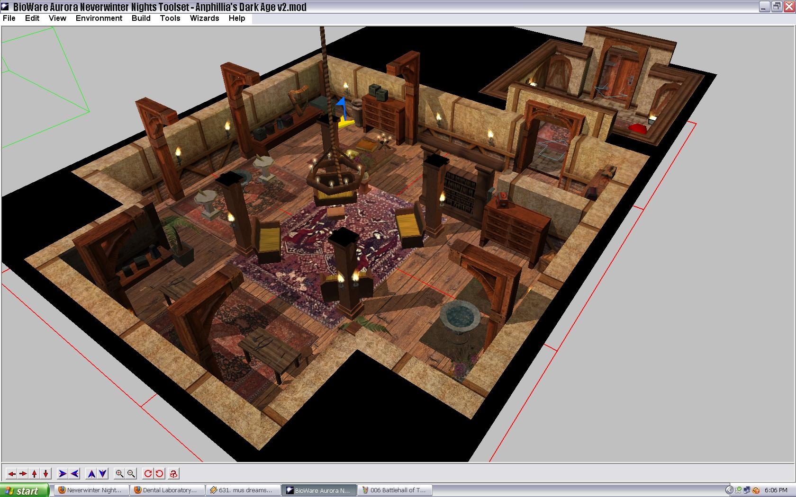Click the blue left-pointing arrow button
This screenshot has width=796, height=497.
[x=74, y=474]
